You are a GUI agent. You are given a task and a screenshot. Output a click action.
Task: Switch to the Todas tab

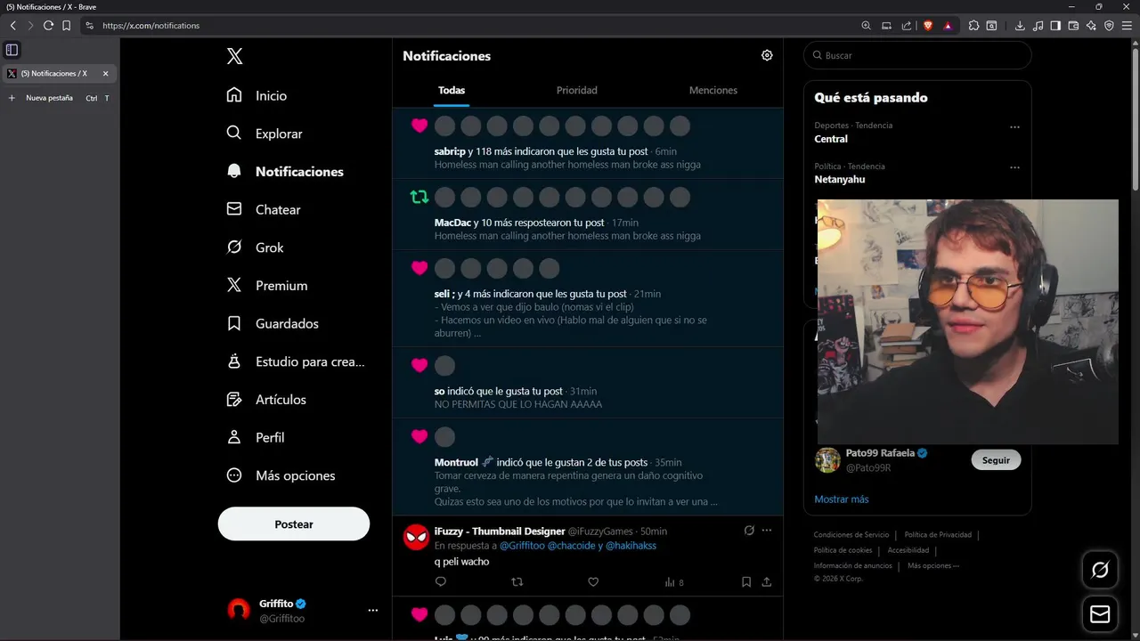(452, 90)
